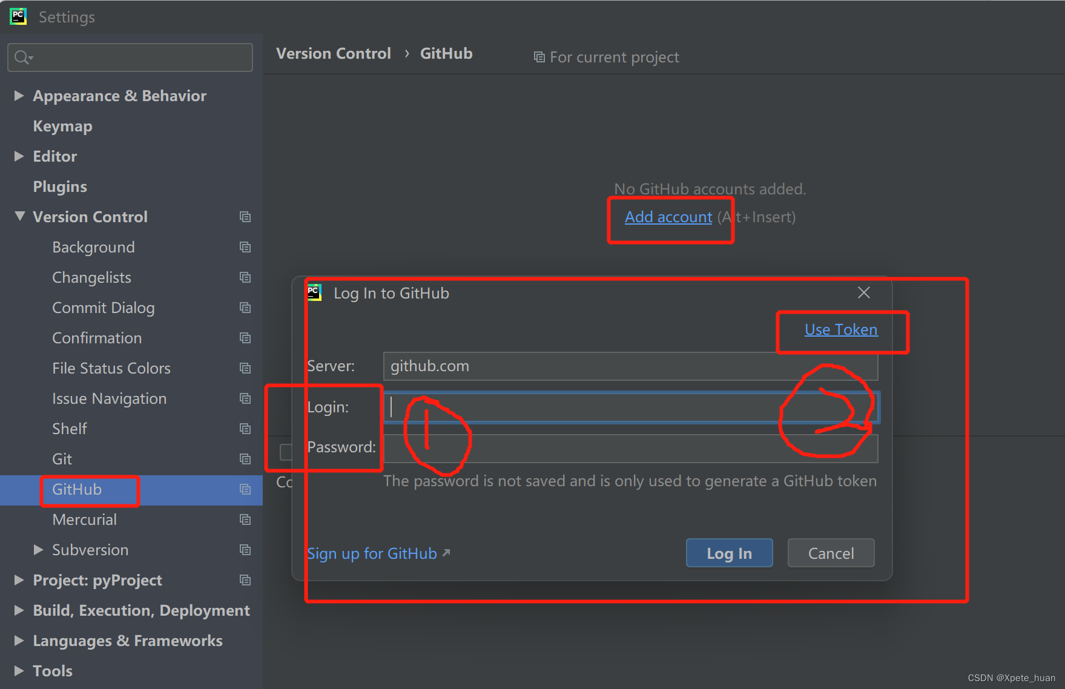Image resolution: width=1065 pixels, height=689 pixels.
Task: Click the For current project icon
Action: 539,58
